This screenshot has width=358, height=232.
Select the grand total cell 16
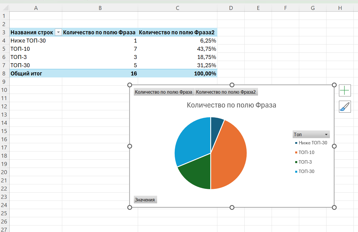point(100,73)
